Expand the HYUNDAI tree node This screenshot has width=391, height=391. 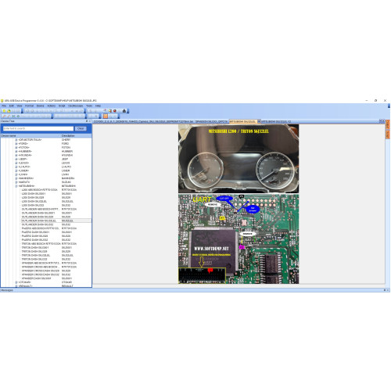coord(16,156)
